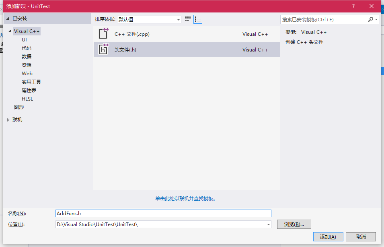
Task: Click the header file (.h) template icon
Action: coord(103,49)
